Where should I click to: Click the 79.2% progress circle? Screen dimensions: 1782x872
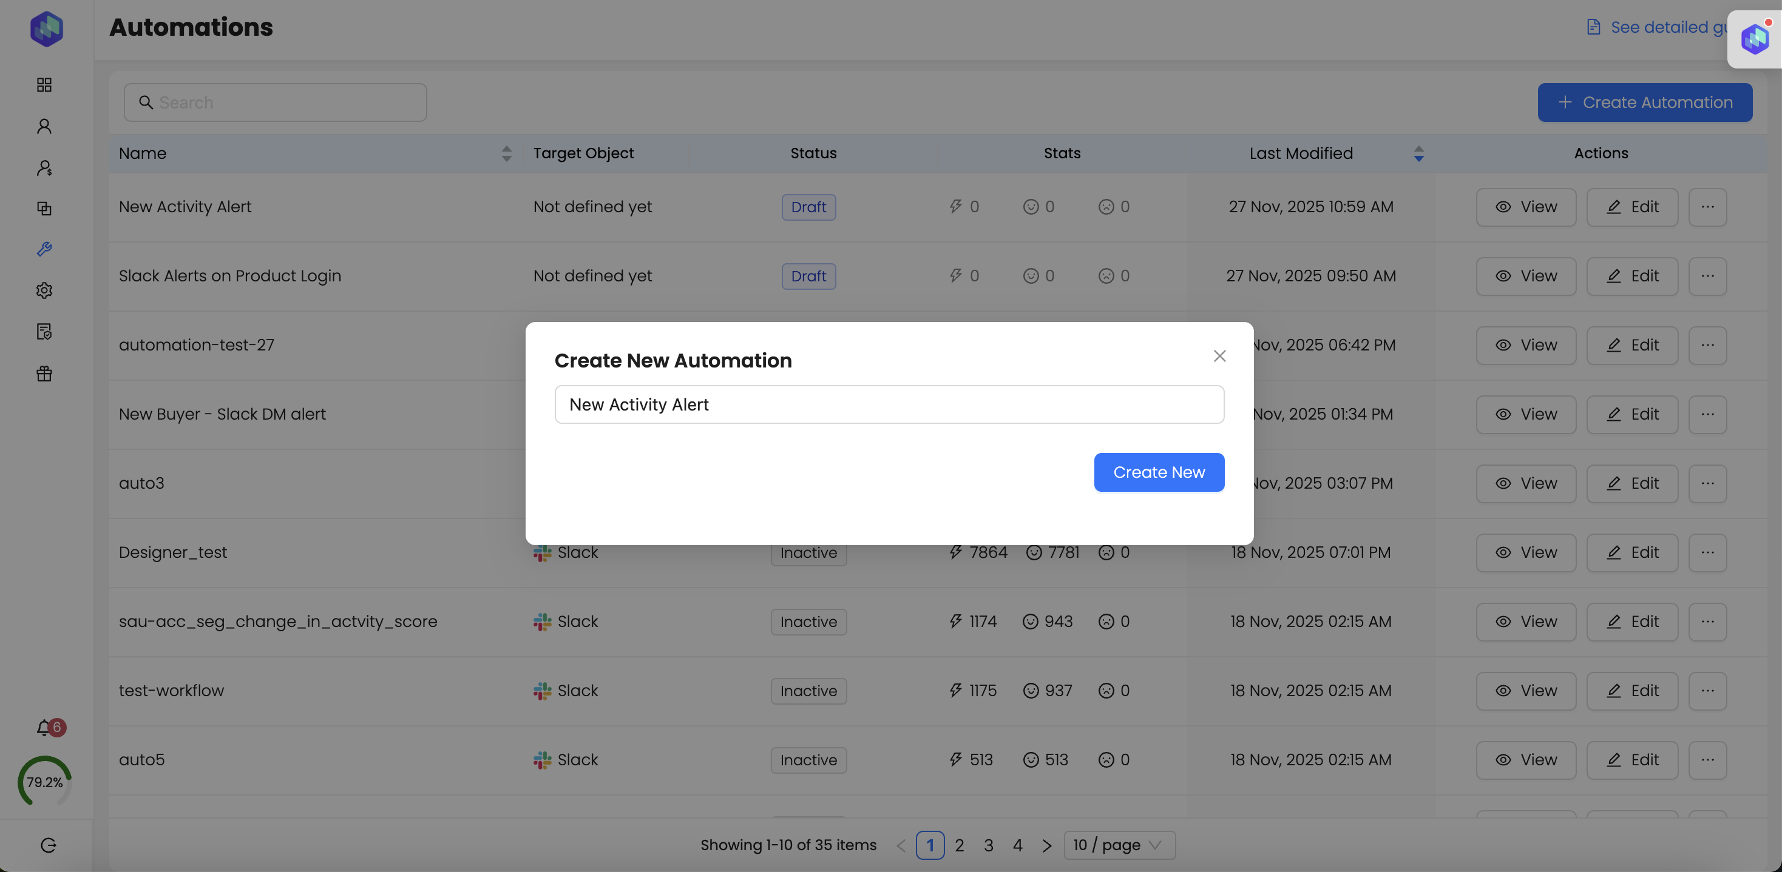click(45, 782)
